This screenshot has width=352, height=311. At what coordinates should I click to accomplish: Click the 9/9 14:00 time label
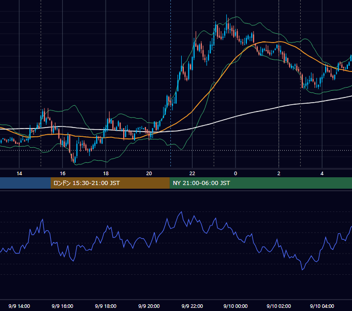(19, 306)
